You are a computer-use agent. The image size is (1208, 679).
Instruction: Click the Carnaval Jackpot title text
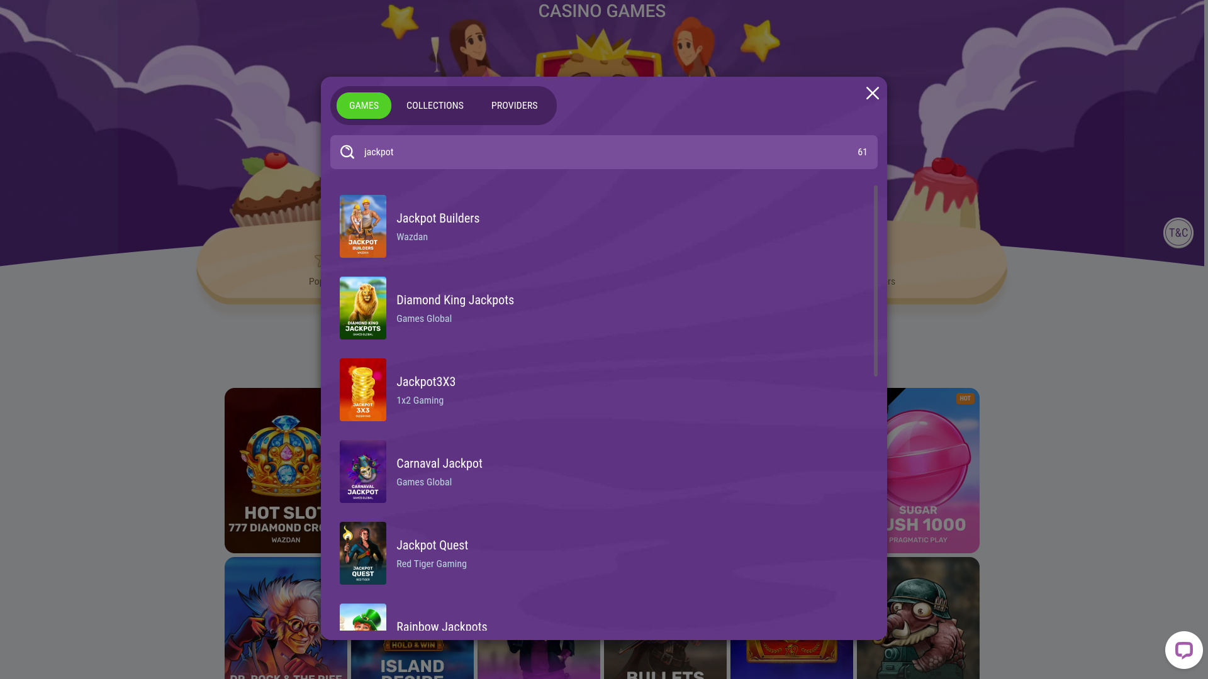439,463
